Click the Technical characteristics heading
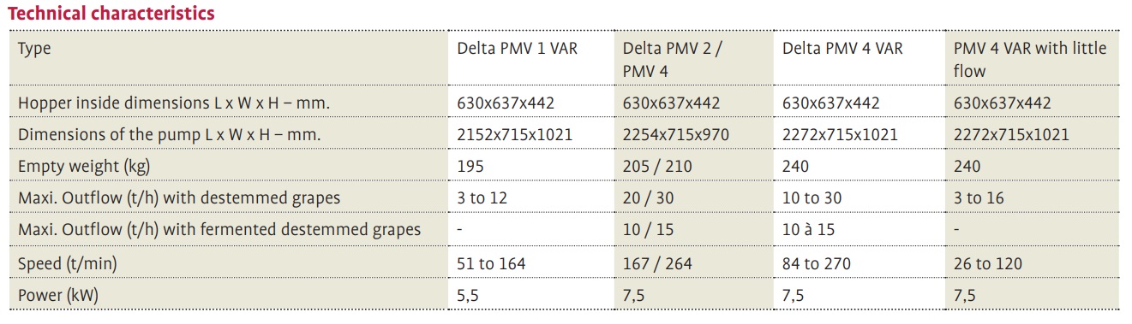 [x=112, y=14]
